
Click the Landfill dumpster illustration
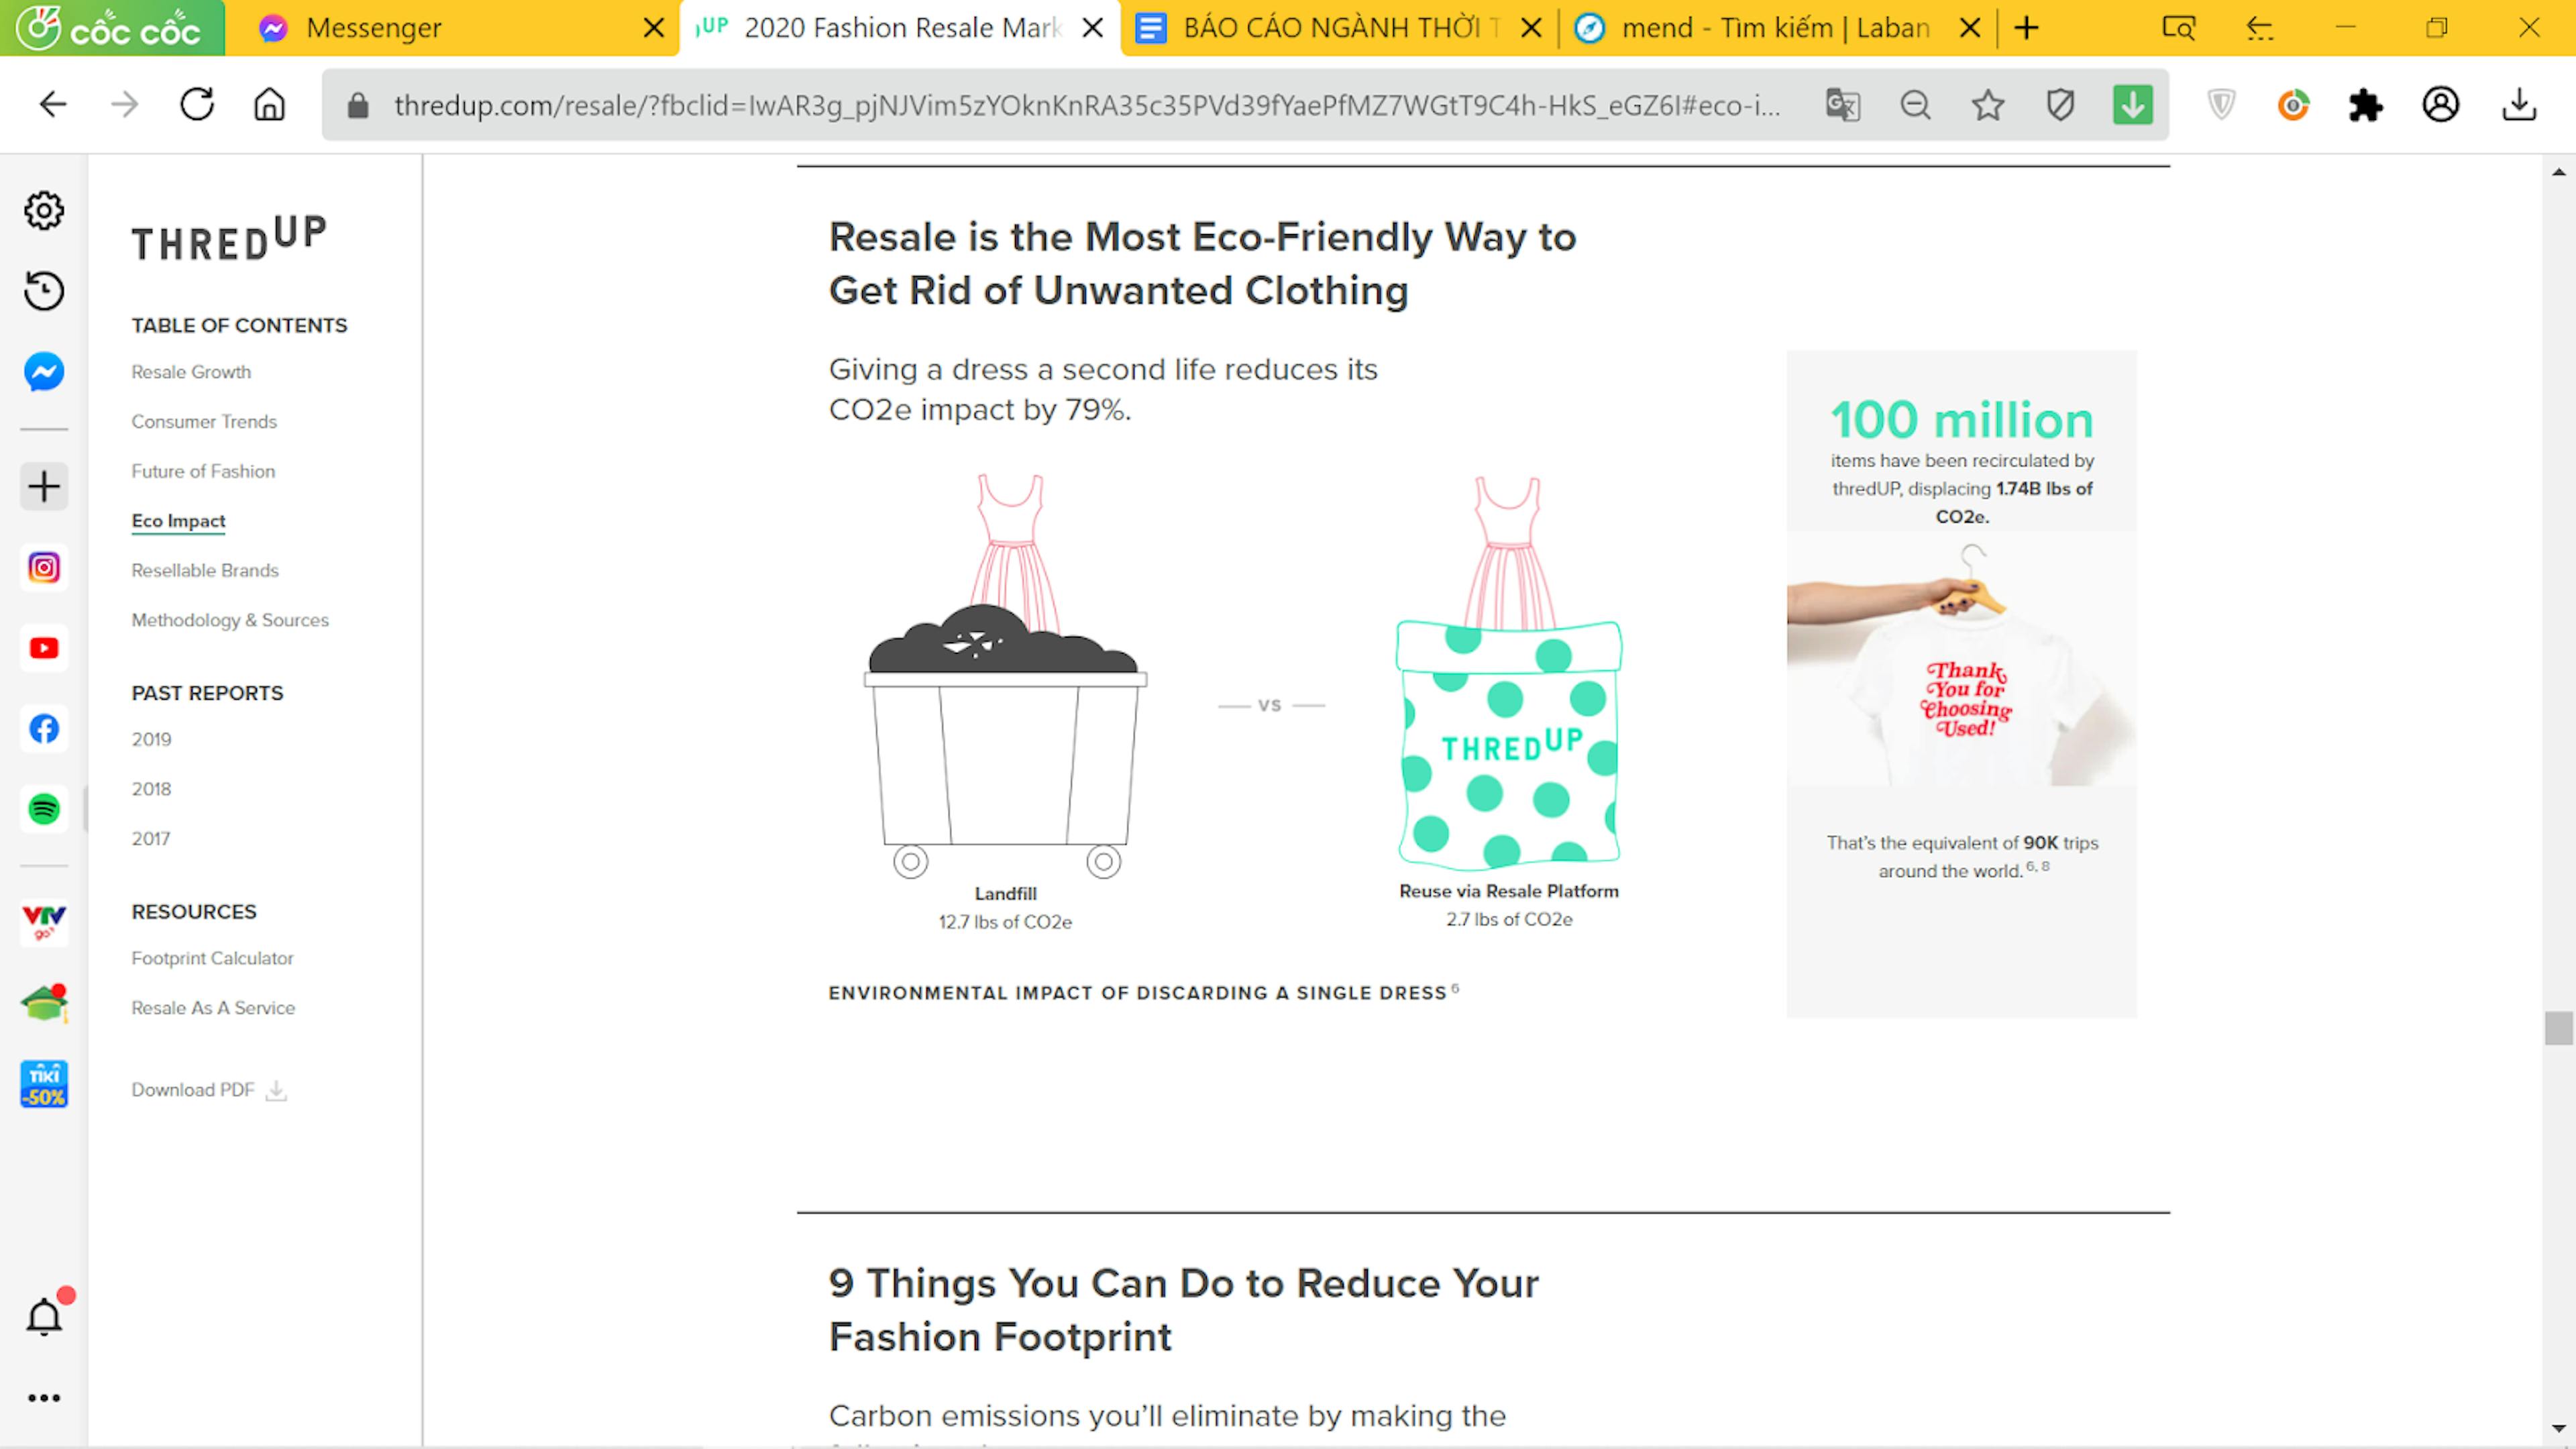click(1005, 740)
